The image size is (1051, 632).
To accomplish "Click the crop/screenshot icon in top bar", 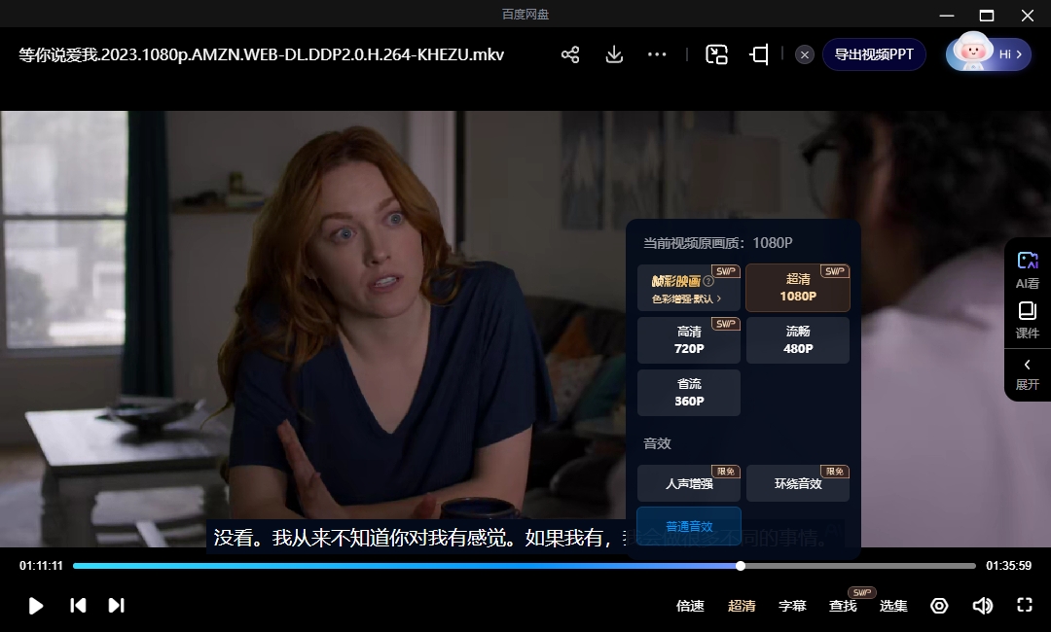I will pyautogui.click(x=759, y=54).
